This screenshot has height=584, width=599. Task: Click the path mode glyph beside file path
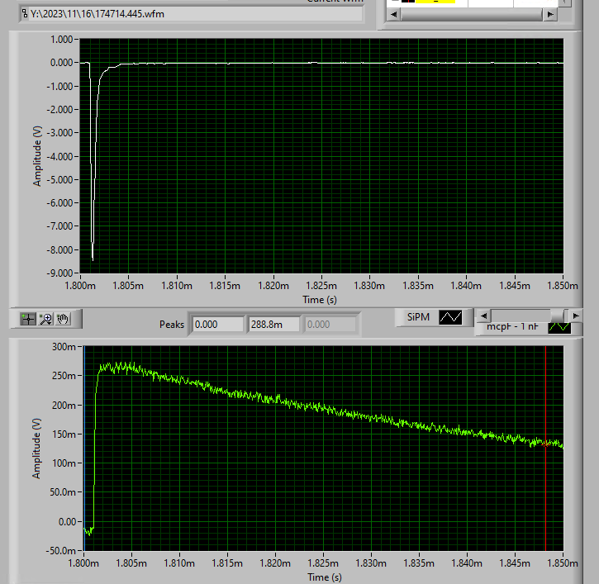pos(25,14)
